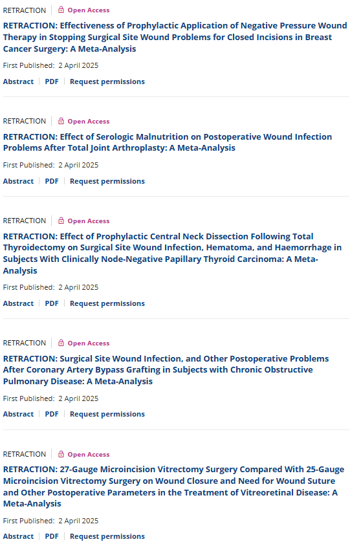View Abstract of Negative Pressure Wound Therapy article
This screenshot has height=544, width=350.
click(x=18, y=82)
